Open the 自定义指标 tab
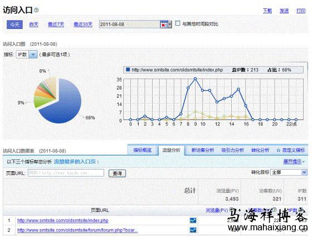This screenshot has height=237, width=312. 293,151
